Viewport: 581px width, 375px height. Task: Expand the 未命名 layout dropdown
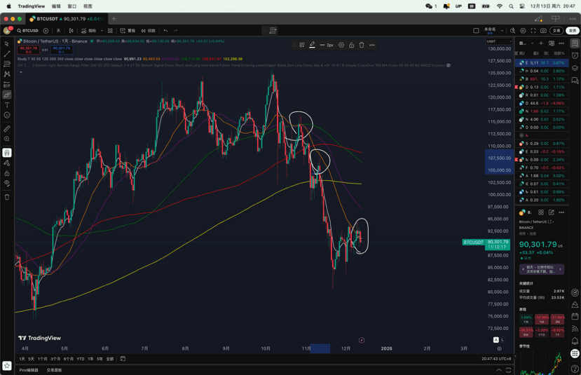502,31
